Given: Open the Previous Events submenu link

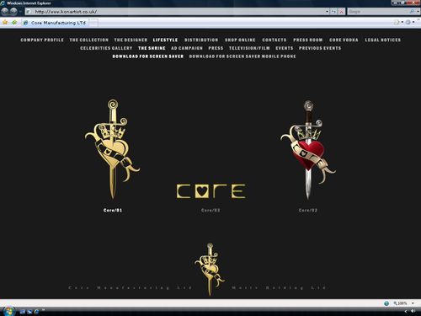Looking at the screenshot, I should click(x=320, y=48).
